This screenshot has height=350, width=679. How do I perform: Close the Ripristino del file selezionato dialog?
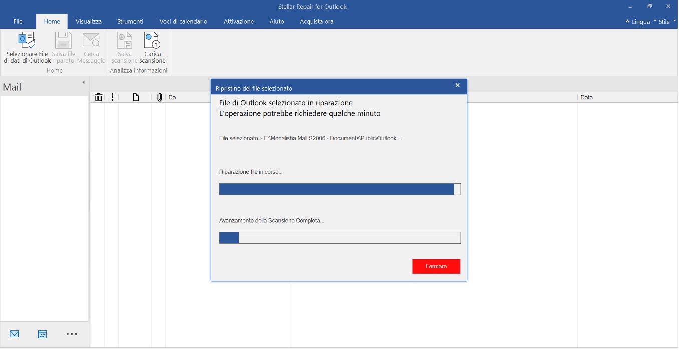click(457, 85)
